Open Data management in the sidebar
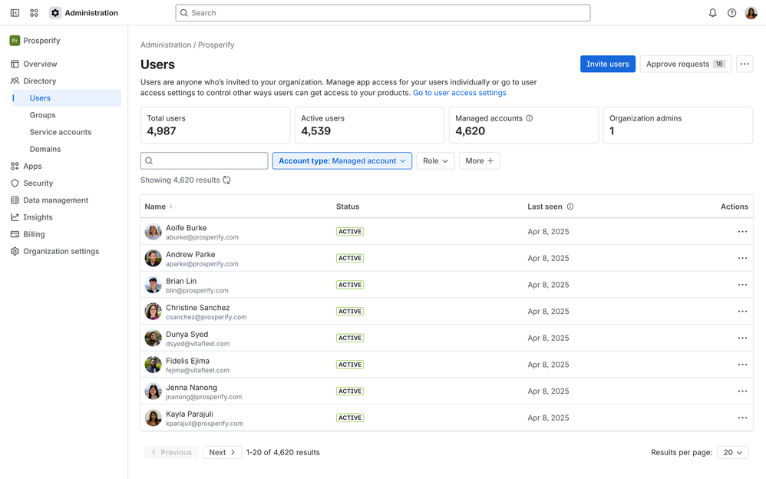The image size is (766, 479). tap(56, 200)
